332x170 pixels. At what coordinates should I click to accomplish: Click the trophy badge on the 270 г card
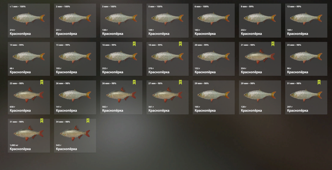(x=180, y=44)
